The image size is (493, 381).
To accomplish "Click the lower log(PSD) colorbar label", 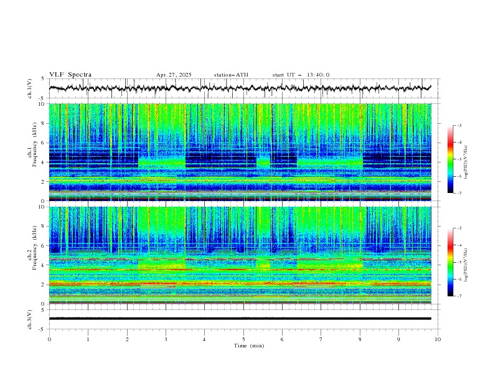I will [x=466, y=265].
